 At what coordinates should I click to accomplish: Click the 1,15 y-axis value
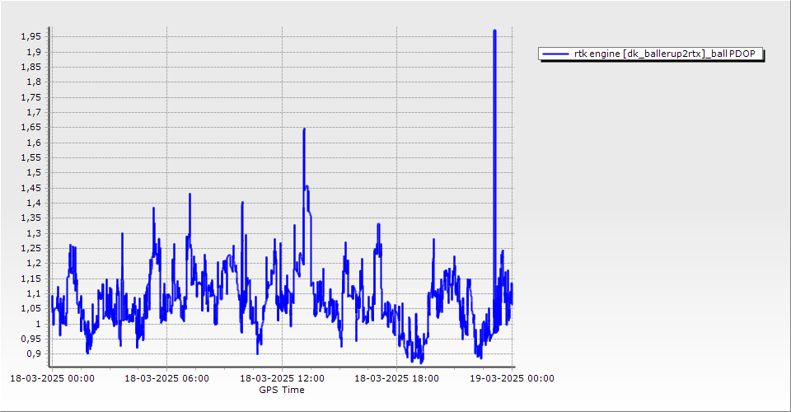click(x=30, y=279)
